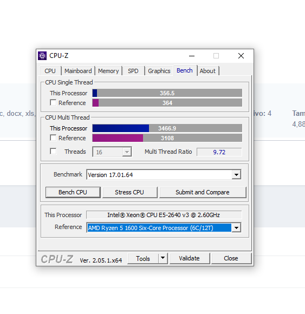Select the Bench tab

(x=185, y=70)
